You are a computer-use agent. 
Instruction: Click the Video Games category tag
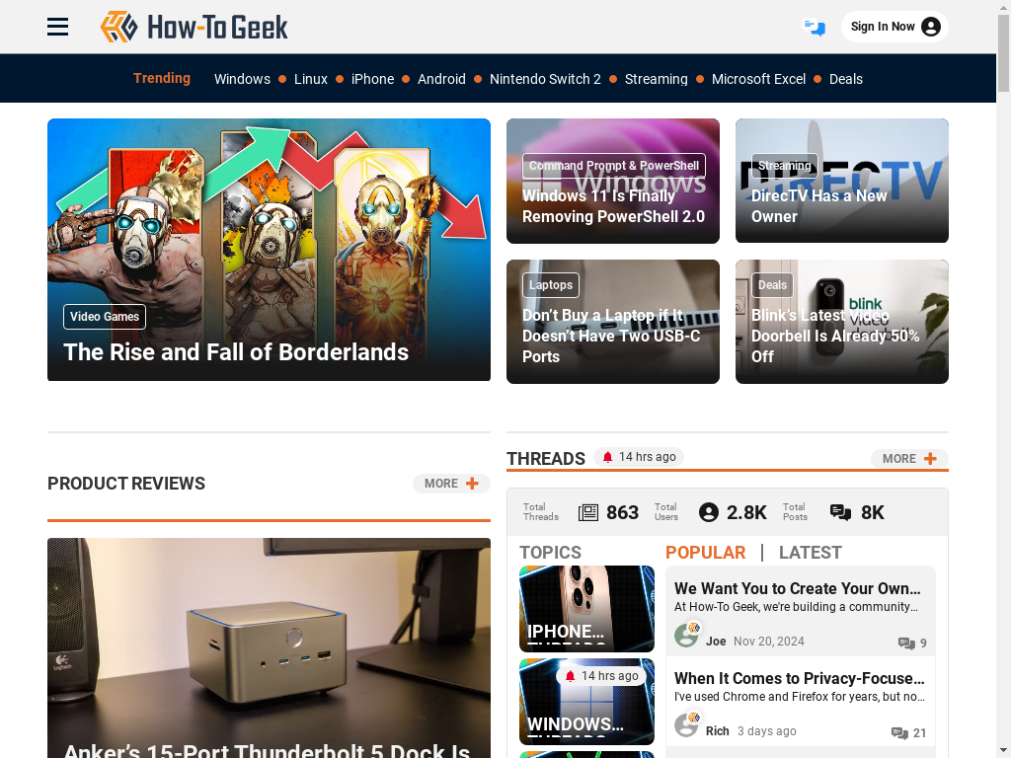105,317
